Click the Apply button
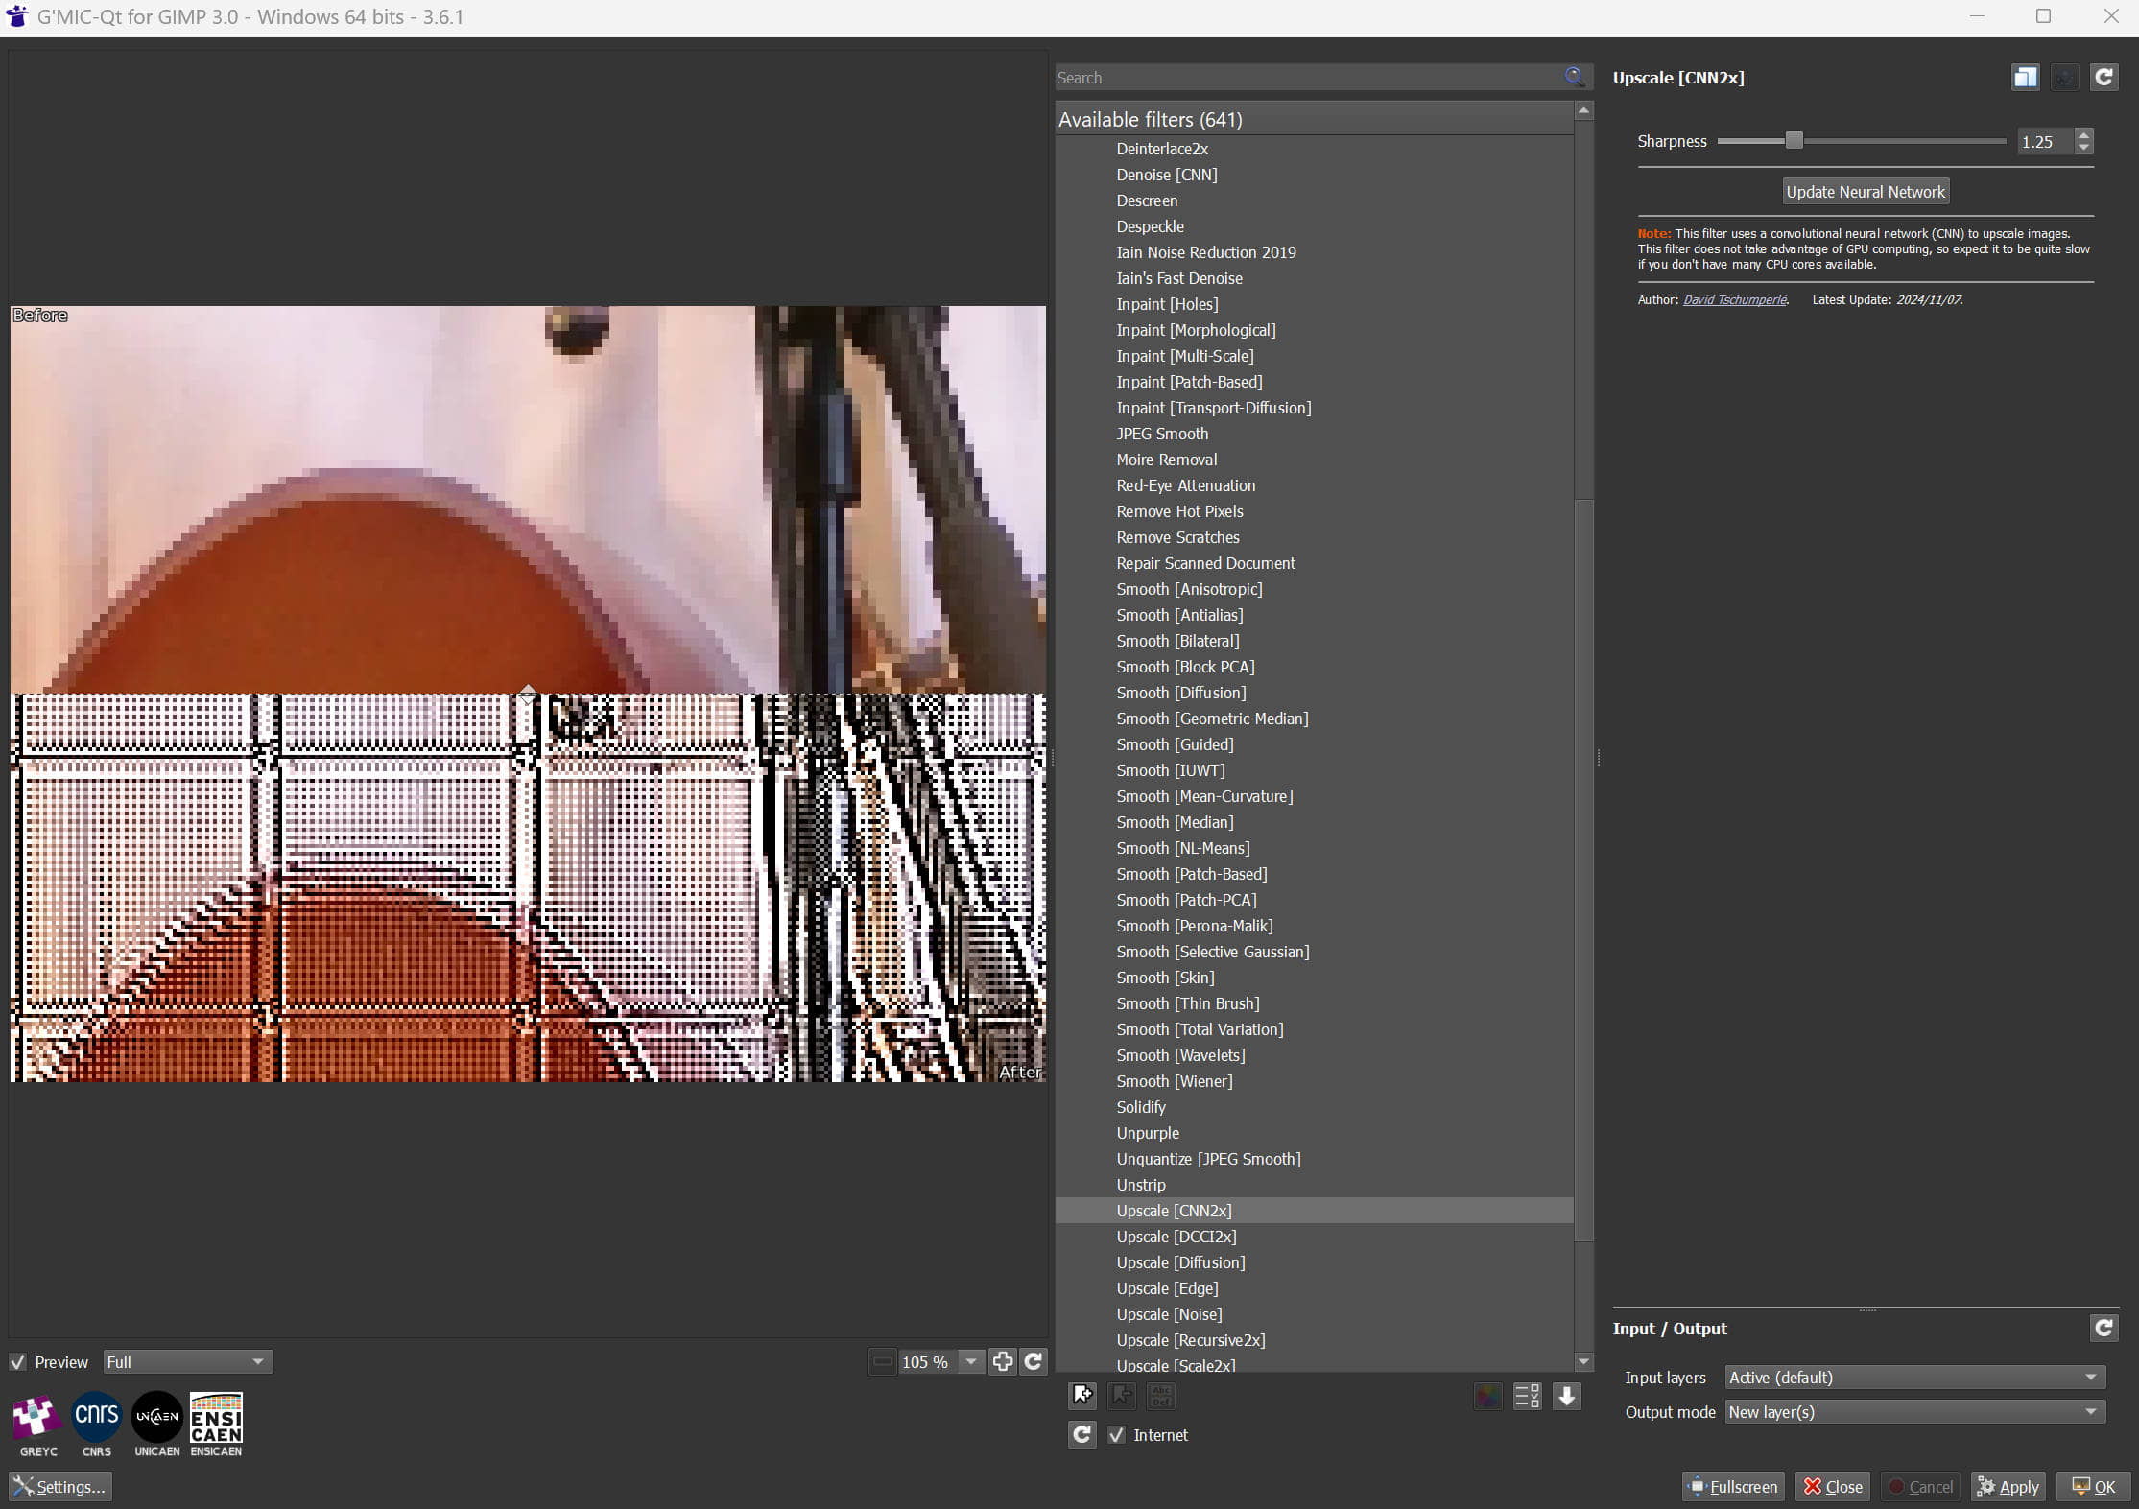This screenshot has height=1509, width=2139. (x=2008, y=1486)
